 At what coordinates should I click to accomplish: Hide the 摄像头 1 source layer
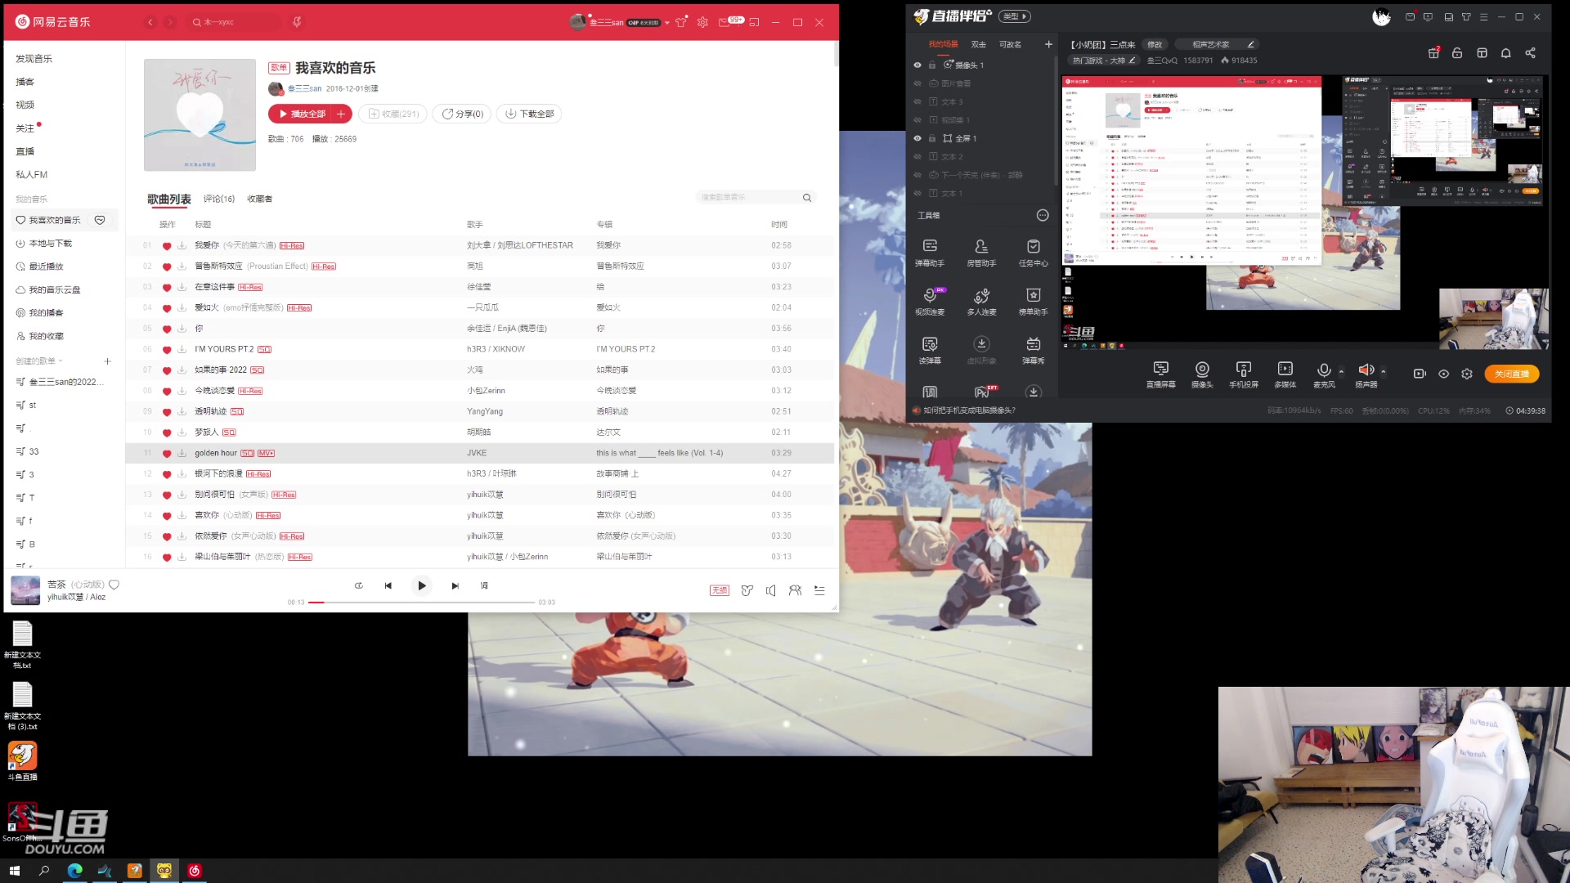coord(917,65)
